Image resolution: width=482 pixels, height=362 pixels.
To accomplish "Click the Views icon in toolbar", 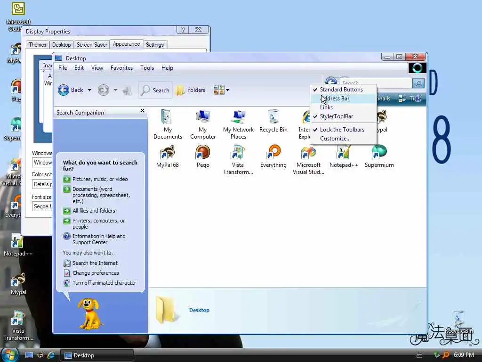I will point(219,90).
